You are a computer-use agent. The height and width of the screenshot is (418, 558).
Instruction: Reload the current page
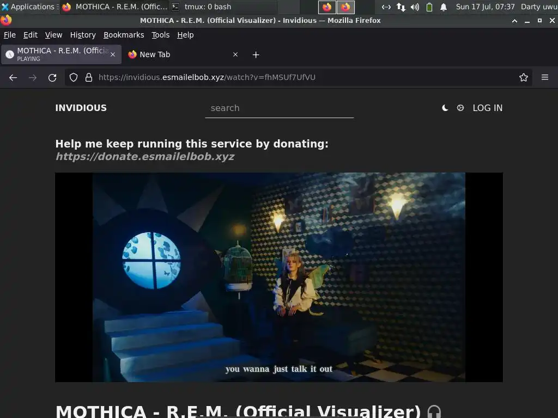pos(52,77)
